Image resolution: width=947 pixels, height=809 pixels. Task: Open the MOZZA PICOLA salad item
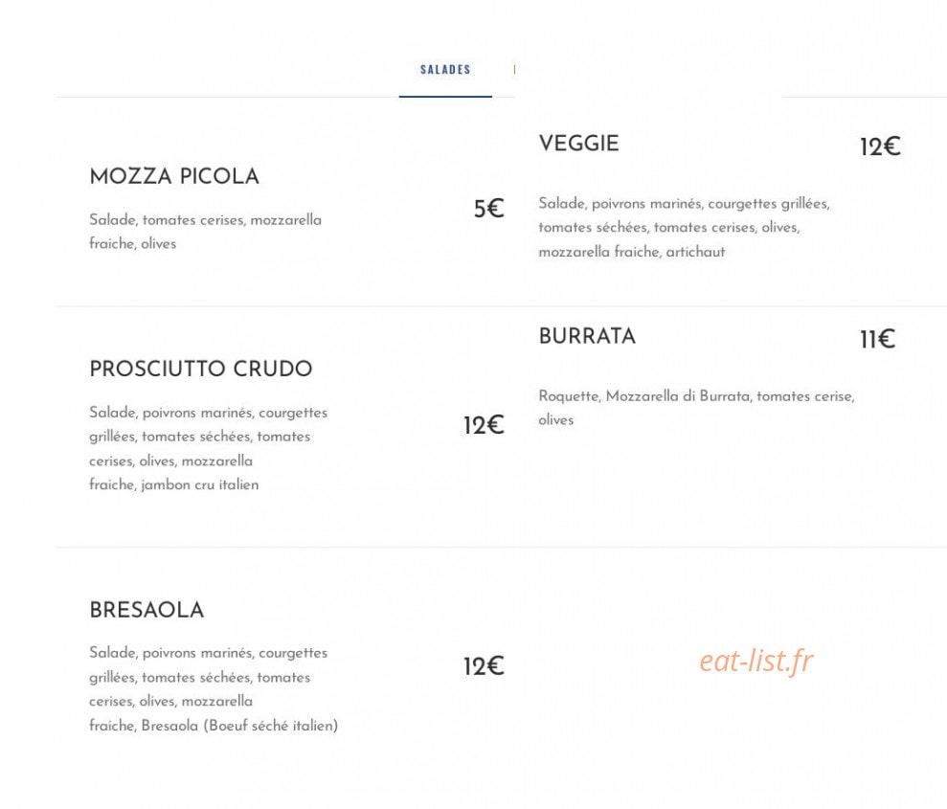click(x=174, y=176)
